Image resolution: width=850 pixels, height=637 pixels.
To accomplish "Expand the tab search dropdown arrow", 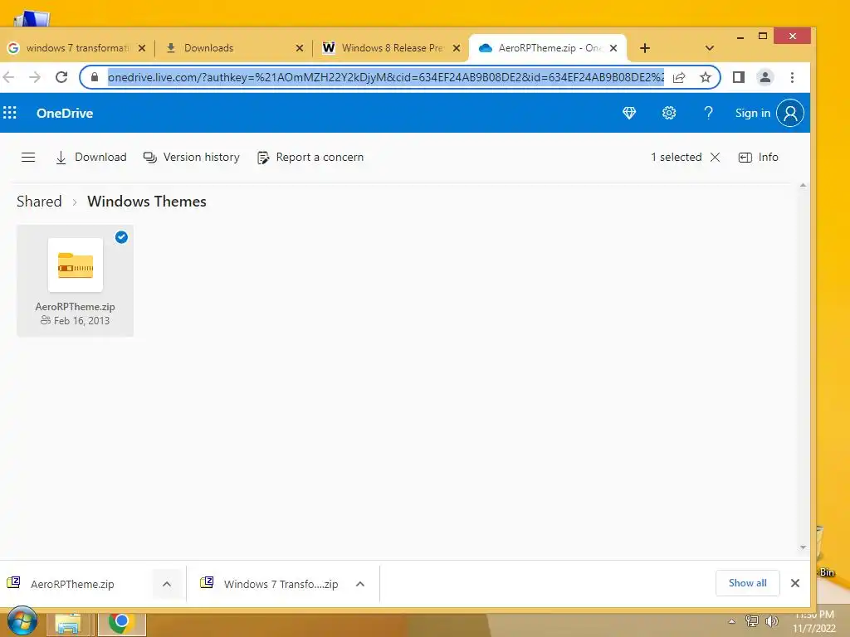I will [x=709, y=48].
